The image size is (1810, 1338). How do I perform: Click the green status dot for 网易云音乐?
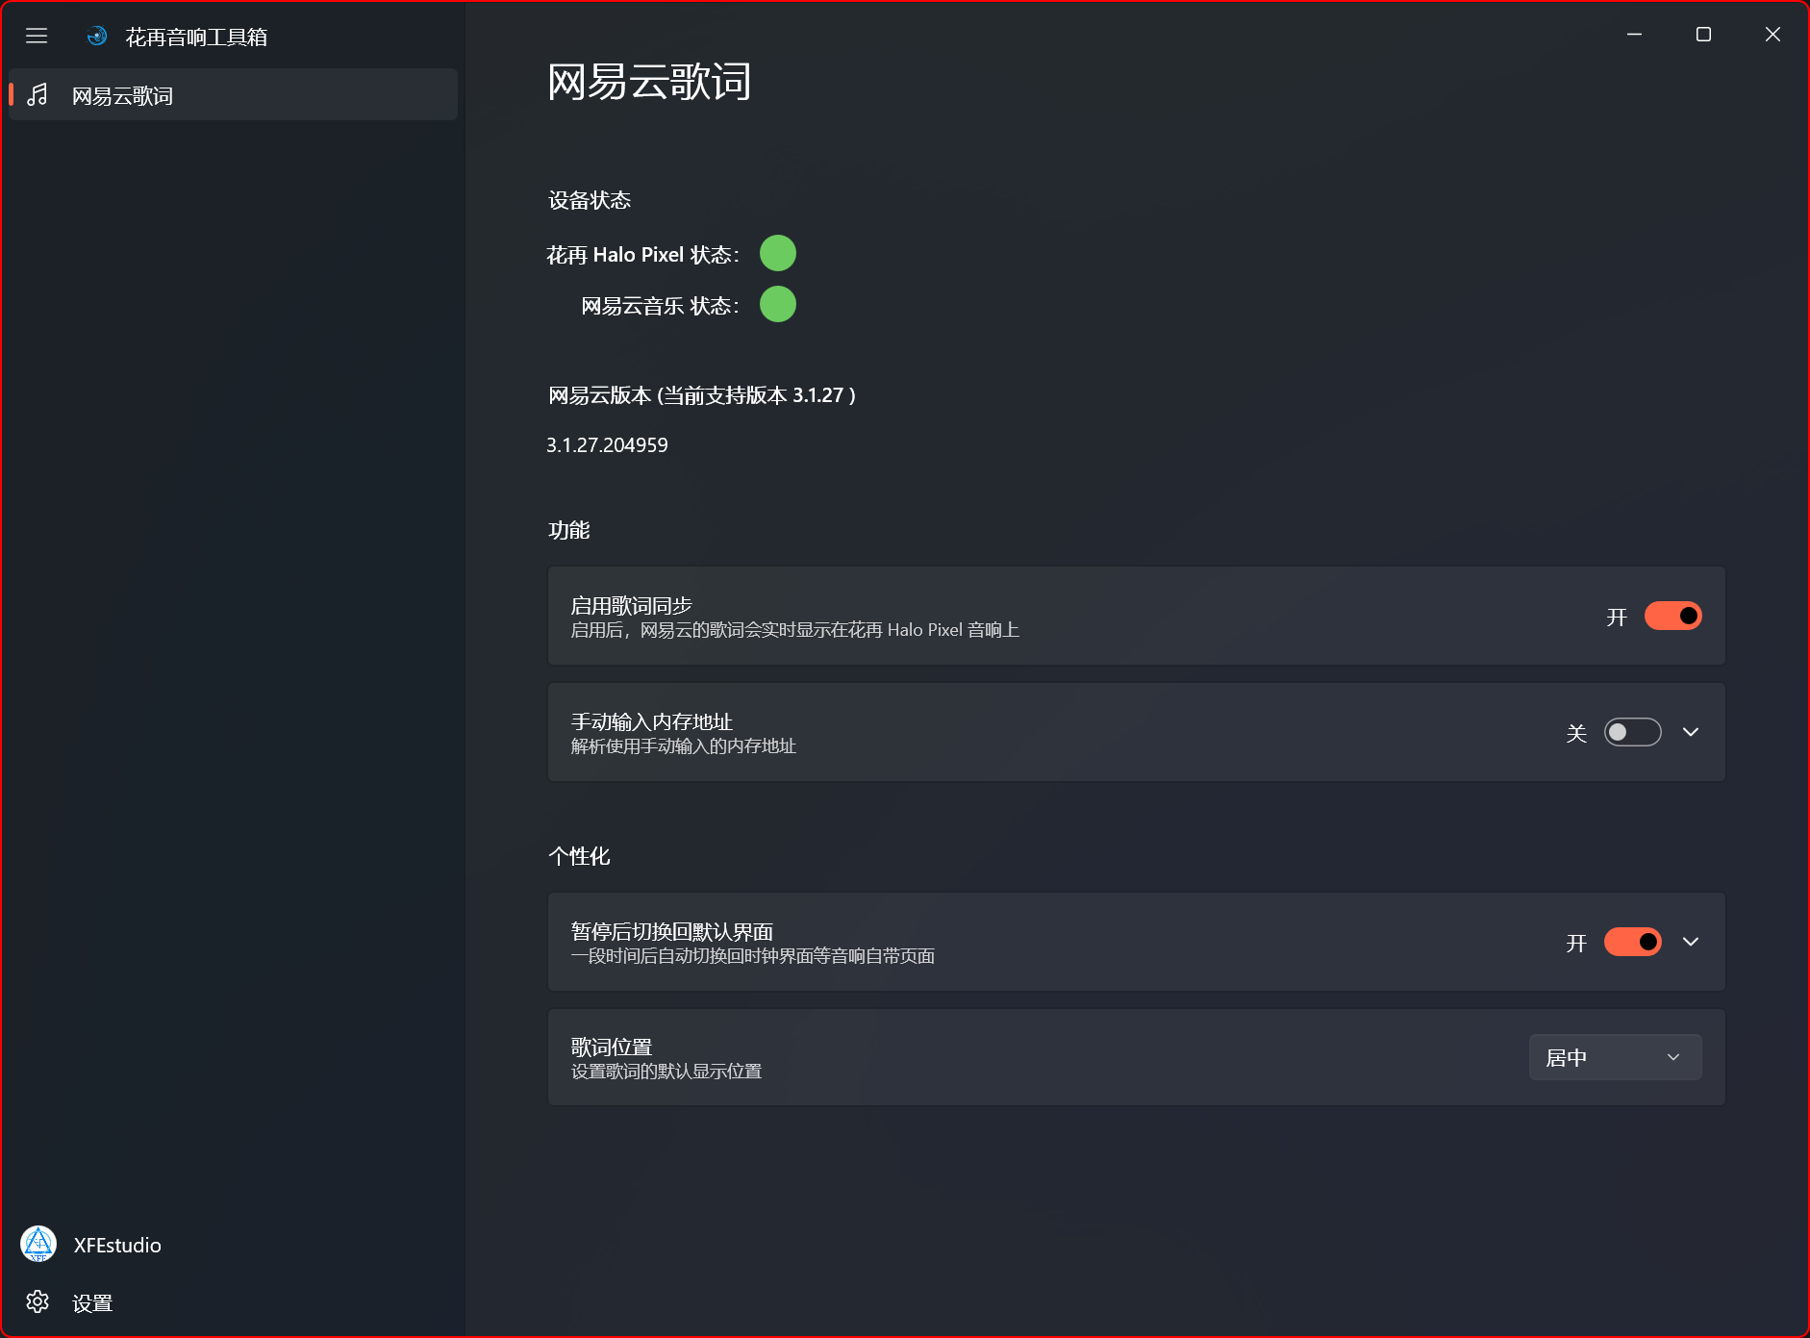pos(779,304)
